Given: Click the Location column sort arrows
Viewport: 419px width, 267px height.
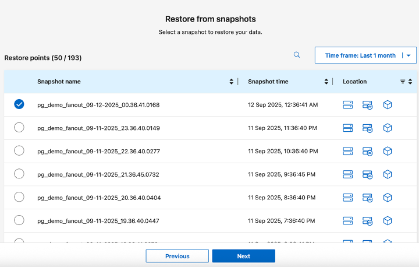Looking at the screenshot, I should click(x=410, y=82).
